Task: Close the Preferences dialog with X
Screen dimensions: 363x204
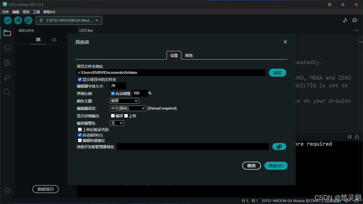Action: coord(285,42)
